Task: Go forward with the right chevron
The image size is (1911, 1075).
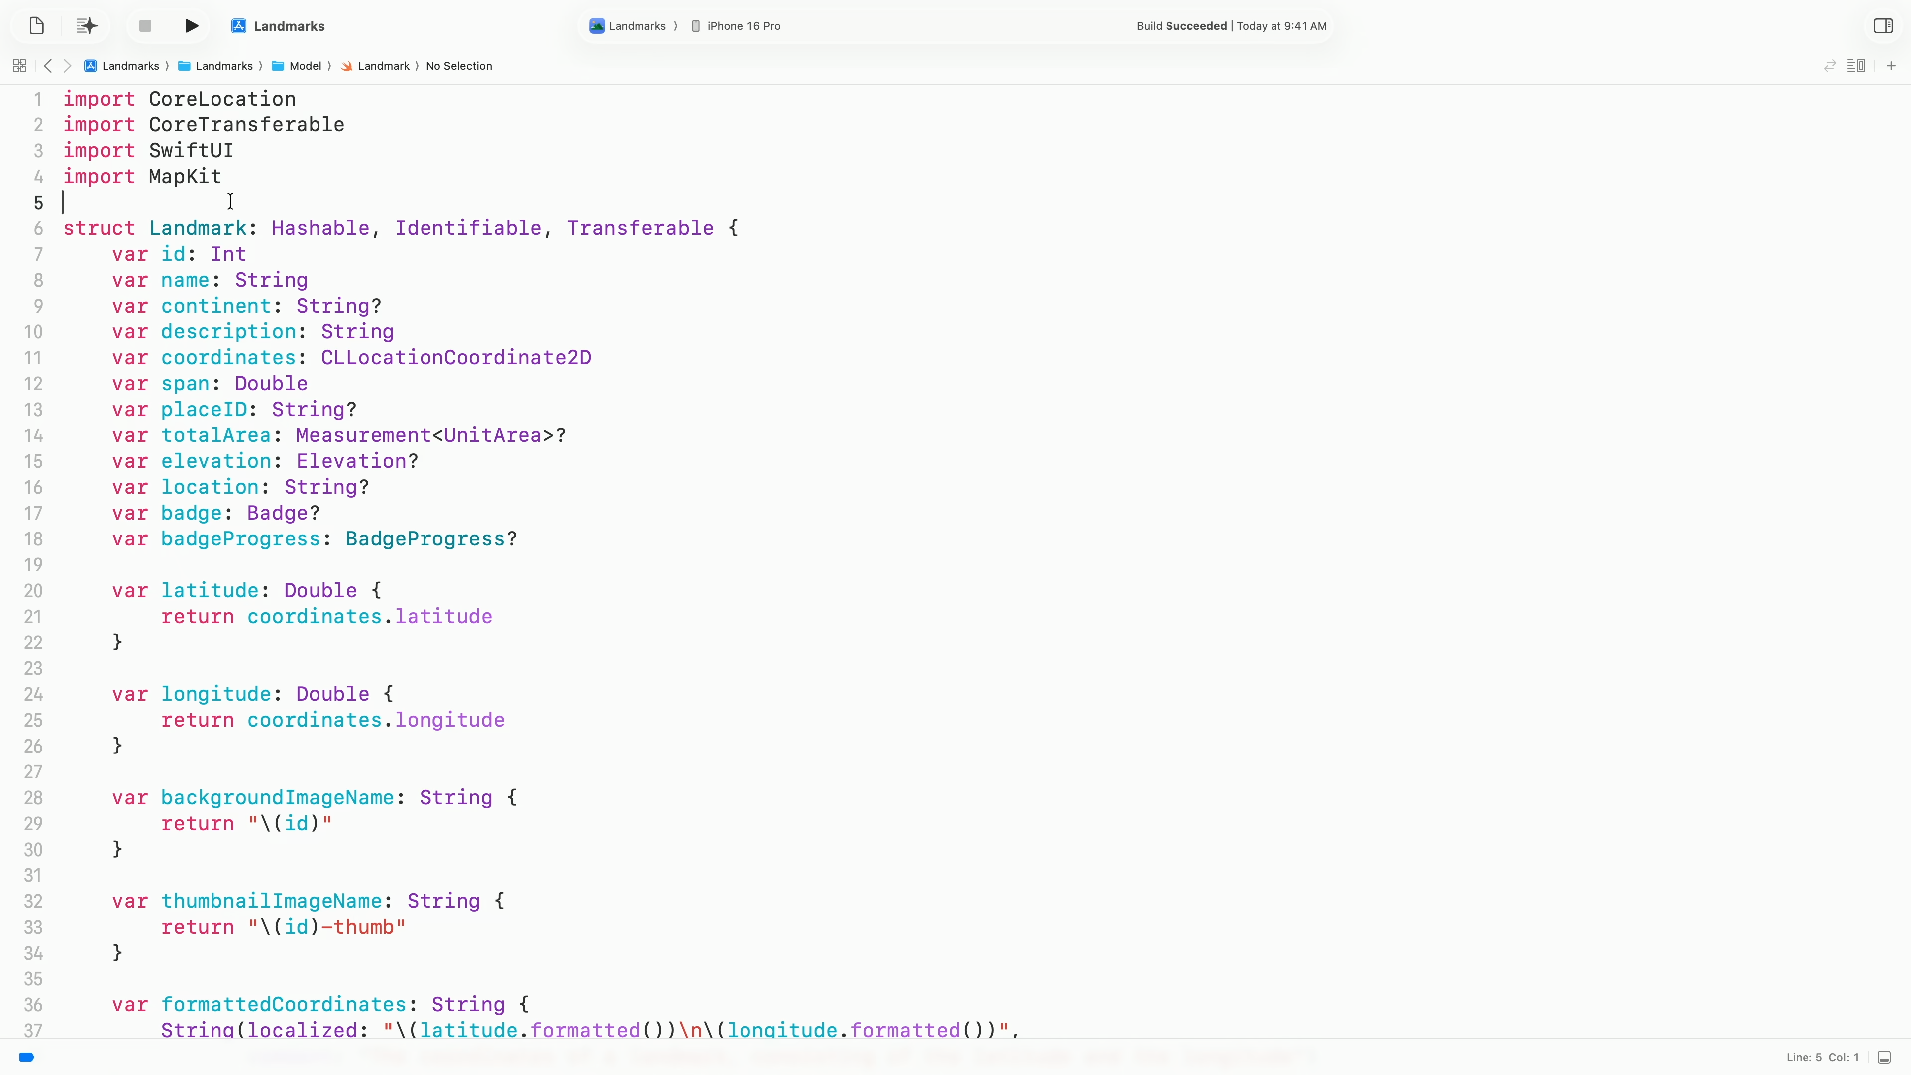Action: pyautogui.click(x=68, y=66)
